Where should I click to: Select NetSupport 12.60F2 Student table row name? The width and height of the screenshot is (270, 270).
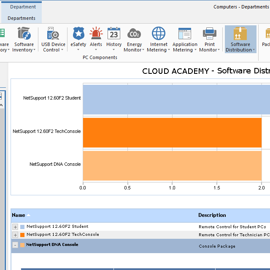(57, 227)
